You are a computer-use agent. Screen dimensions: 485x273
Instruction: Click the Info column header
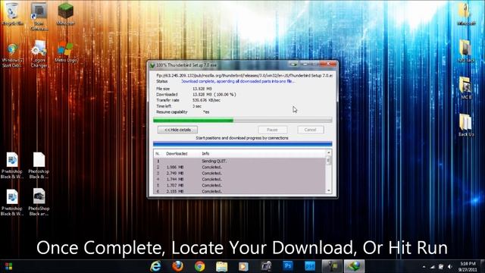(x=205, y=153)
